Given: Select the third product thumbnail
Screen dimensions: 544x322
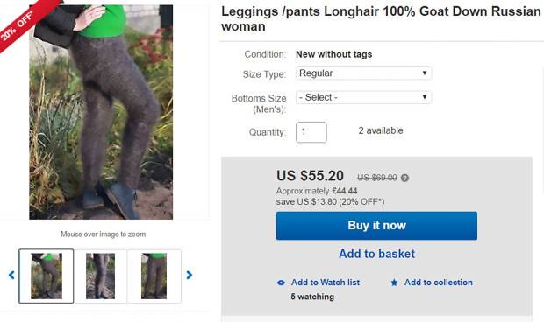Looking at the screenshot, I should pyautogui.click(x=154, y=276).
